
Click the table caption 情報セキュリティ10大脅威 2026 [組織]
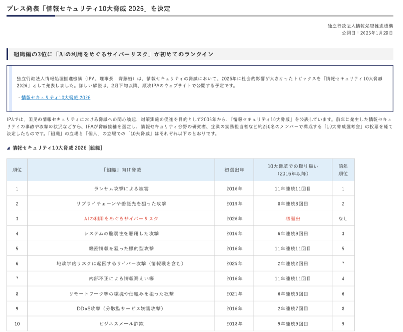click(x=57, y=148)
